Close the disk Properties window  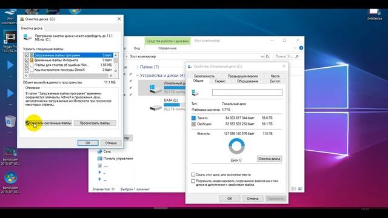(x=284, y=66)
